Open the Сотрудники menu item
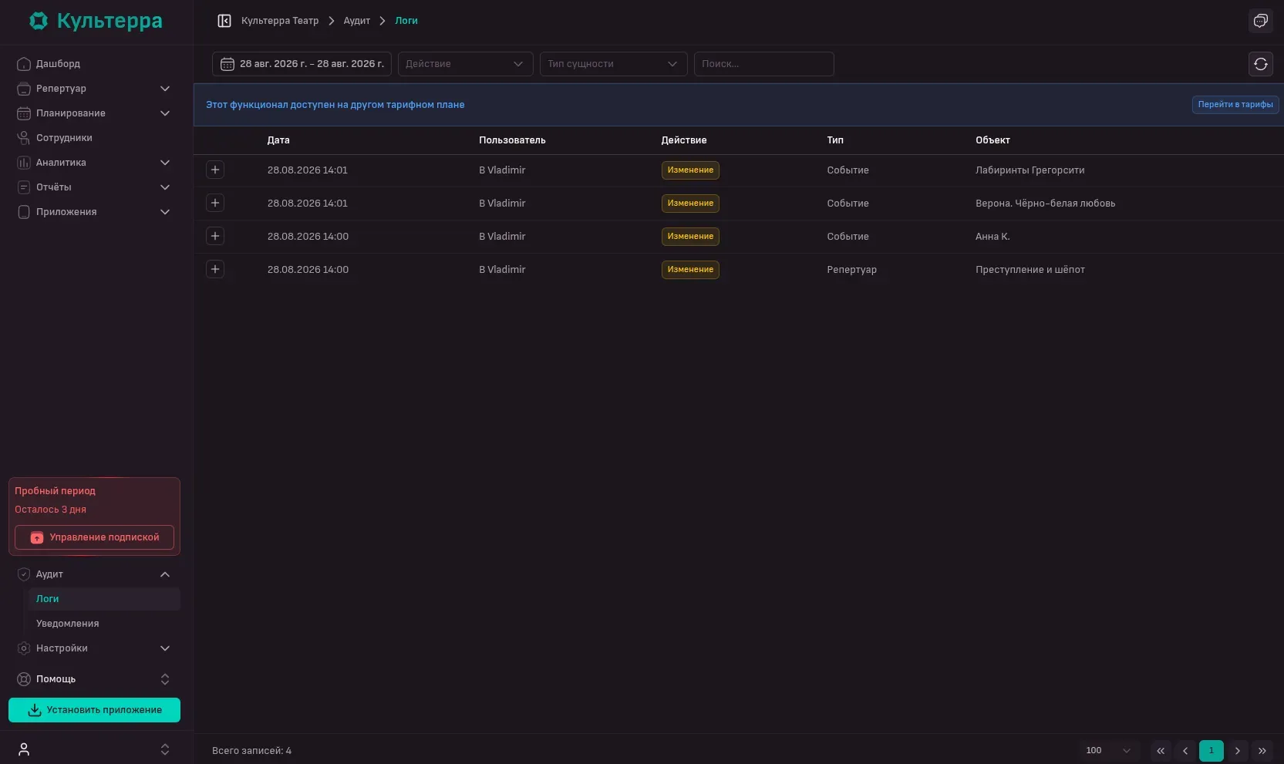 (x=94, y=138)
